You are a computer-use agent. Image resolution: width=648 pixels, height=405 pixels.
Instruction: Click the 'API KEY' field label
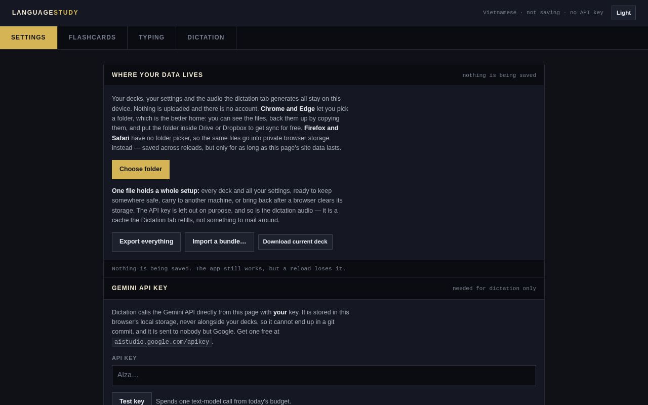click(x=125, y=358)
